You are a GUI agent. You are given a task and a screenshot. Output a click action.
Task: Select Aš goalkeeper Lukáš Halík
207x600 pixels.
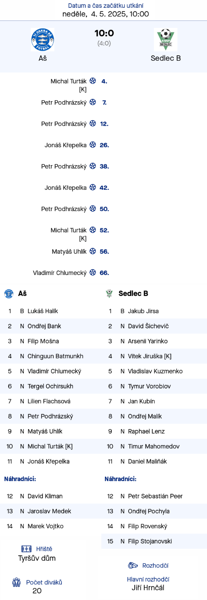coord(43,311)
